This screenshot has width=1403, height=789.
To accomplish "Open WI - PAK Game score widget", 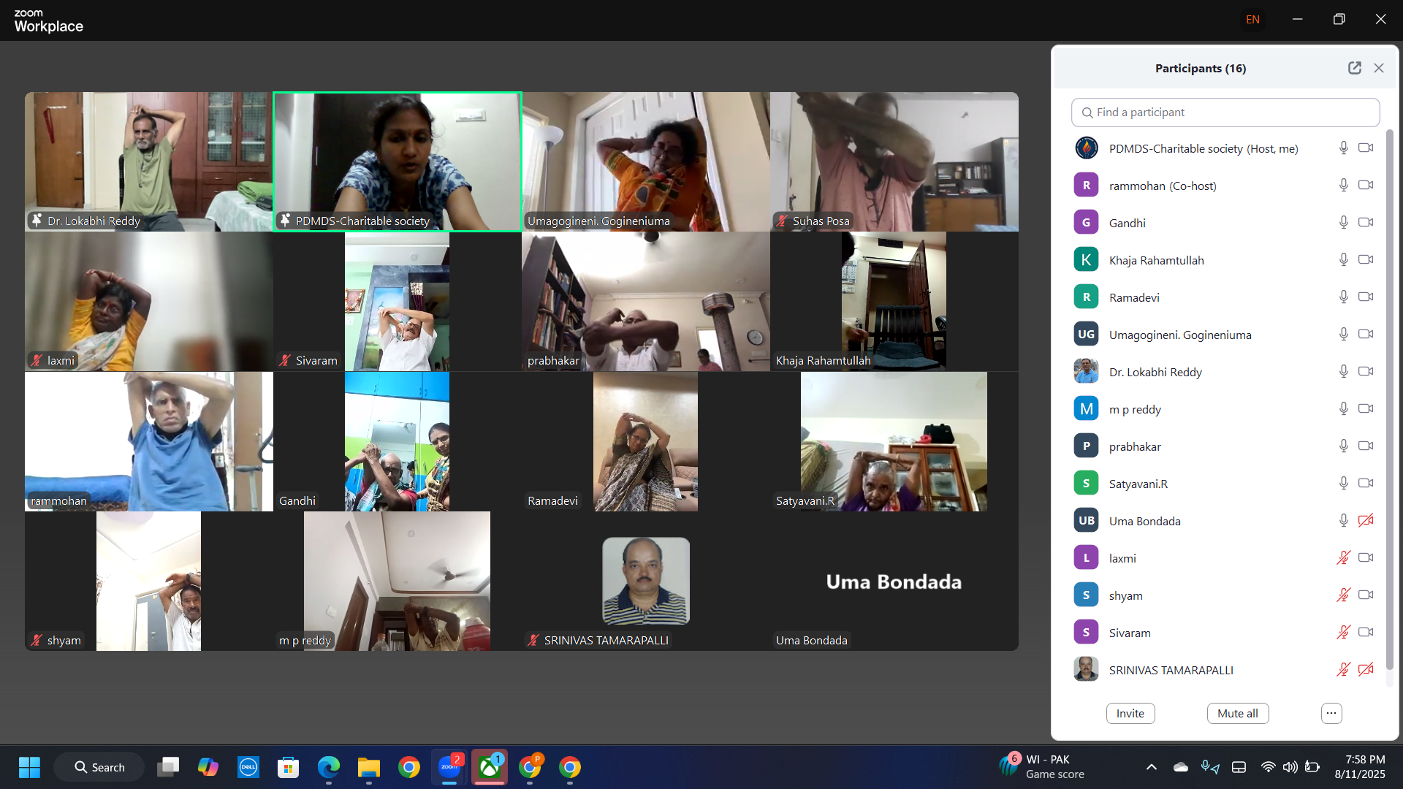I will tap(1043, 767).
